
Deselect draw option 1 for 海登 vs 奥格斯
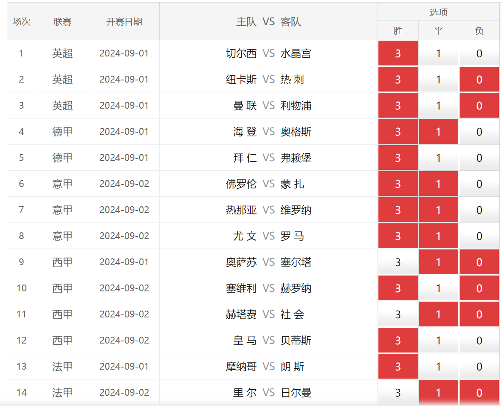438,131
